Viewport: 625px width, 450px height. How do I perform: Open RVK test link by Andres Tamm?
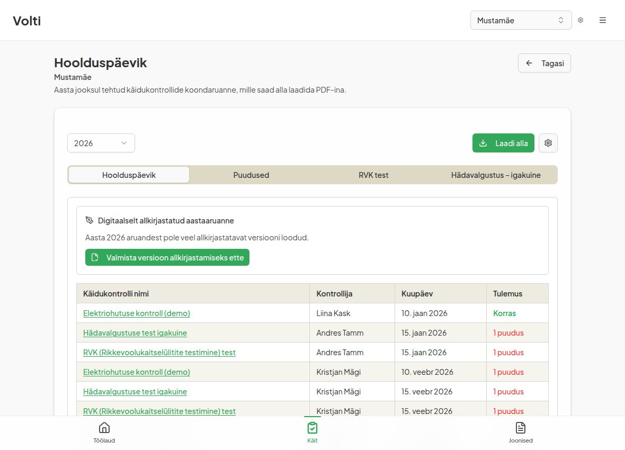[x=159, y=353]
